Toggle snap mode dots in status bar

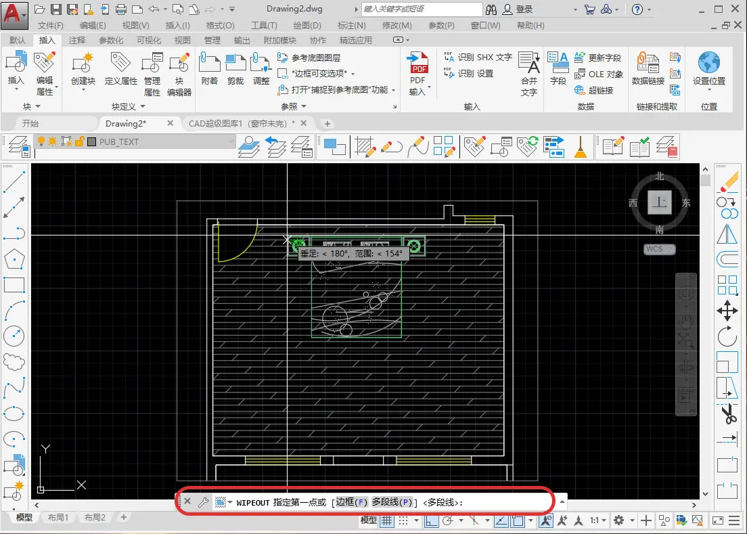(403, 520)
